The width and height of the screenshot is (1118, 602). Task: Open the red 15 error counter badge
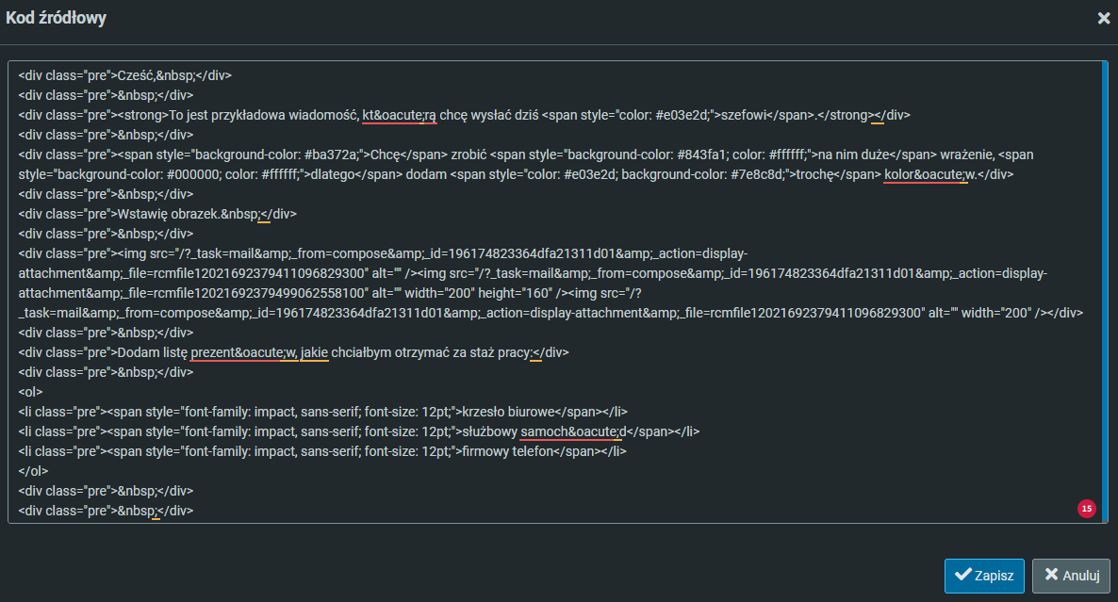point(1086,509)
